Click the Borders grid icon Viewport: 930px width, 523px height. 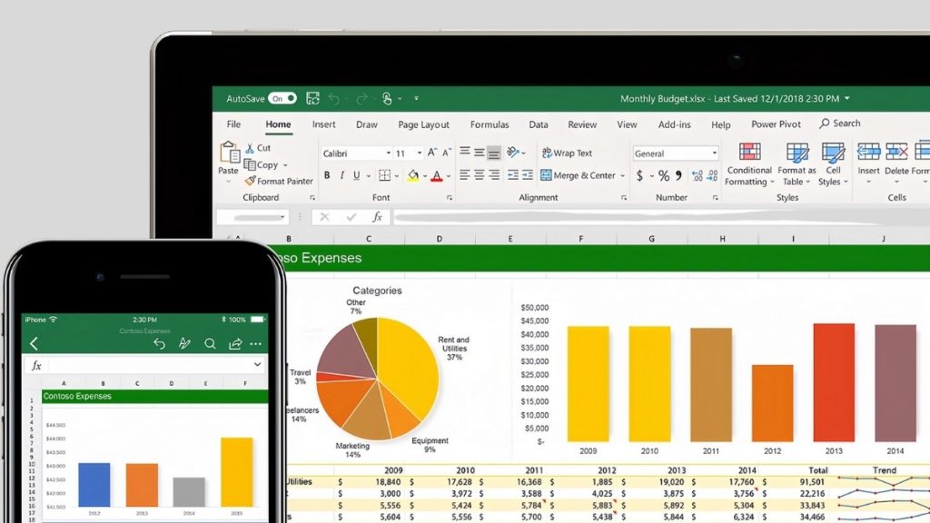pos(385,175)
